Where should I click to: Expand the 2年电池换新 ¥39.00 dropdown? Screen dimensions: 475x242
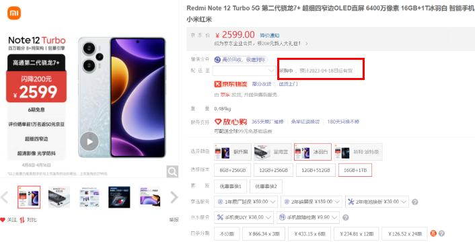pos(377,202)
